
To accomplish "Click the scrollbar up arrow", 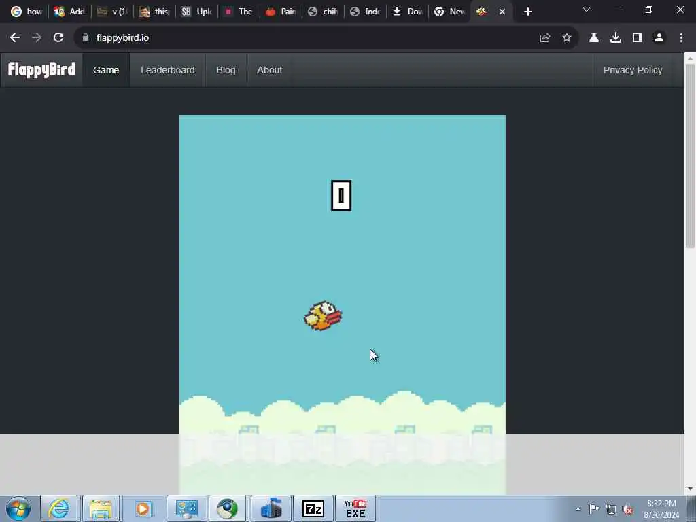I will point(690,58).
